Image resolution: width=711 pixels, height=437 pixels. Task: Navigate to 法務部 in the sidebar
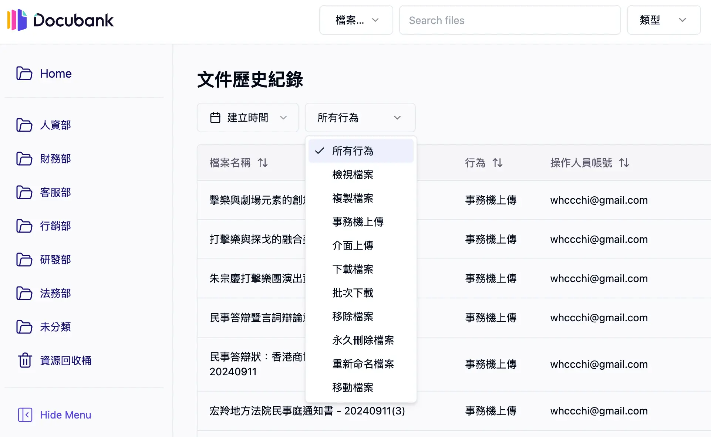pos(55,294)
